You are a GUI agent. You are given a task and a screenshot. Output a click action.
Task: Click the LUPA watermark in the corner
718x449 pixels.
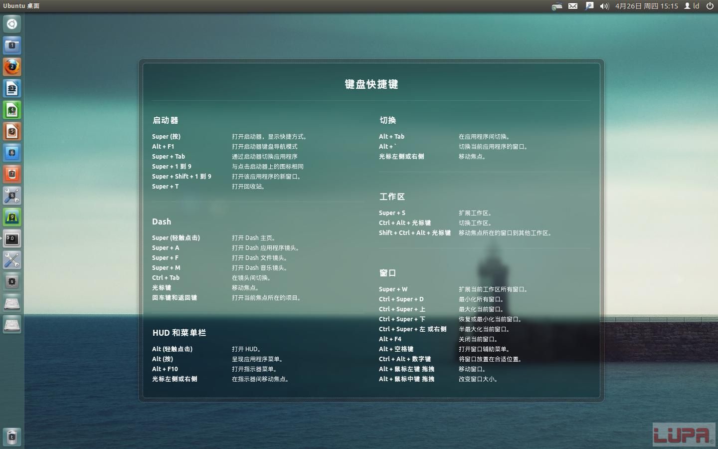[684, 435]
